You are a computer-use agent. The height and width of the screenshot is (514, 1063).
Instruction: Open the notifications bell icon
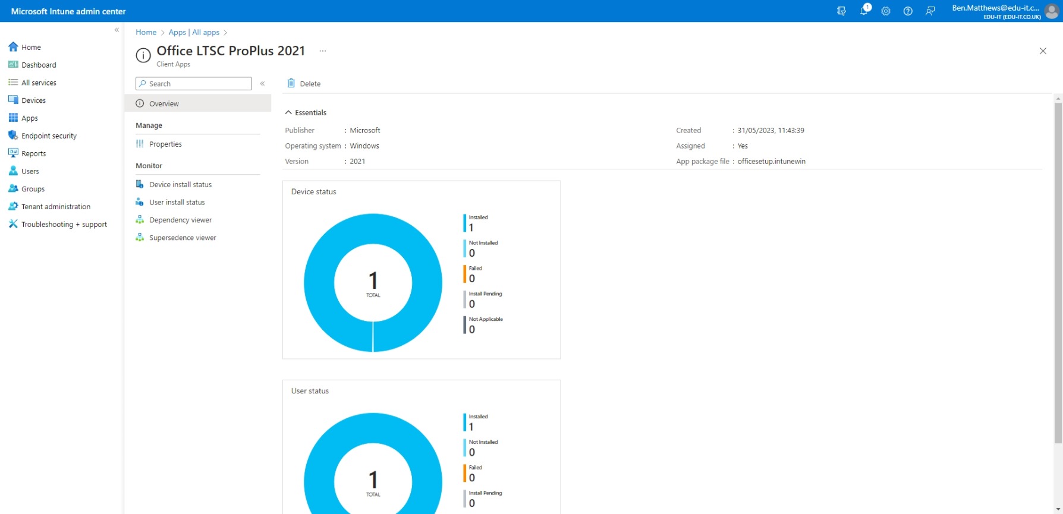(864, 11)
